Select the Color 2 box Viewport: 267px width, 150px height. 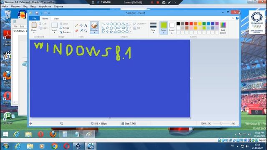pyautogui.click(x=172, y=28)
